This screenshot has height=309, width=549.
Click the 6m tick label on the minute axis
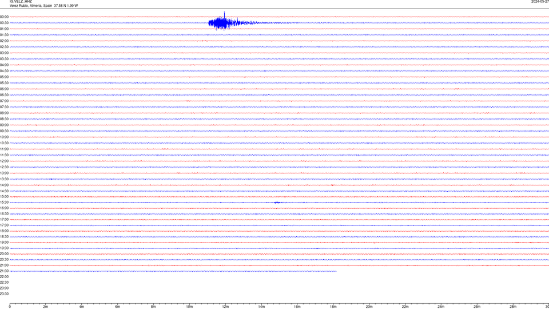pyautogui.click(x=117, y=307)
